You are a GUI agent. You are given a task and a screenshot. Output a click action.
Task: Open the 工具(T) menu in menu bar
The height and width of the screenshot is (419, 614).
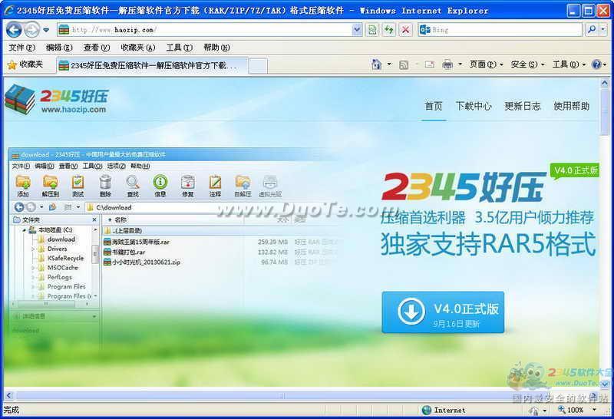coord(180,48)
